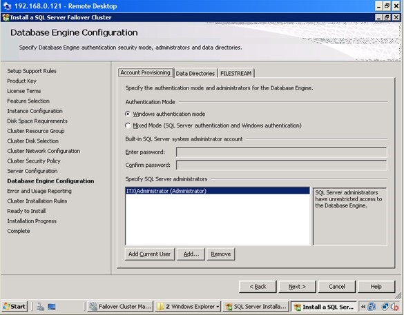
Task: Click Complete step in sidebar
Action: point(19,231)
